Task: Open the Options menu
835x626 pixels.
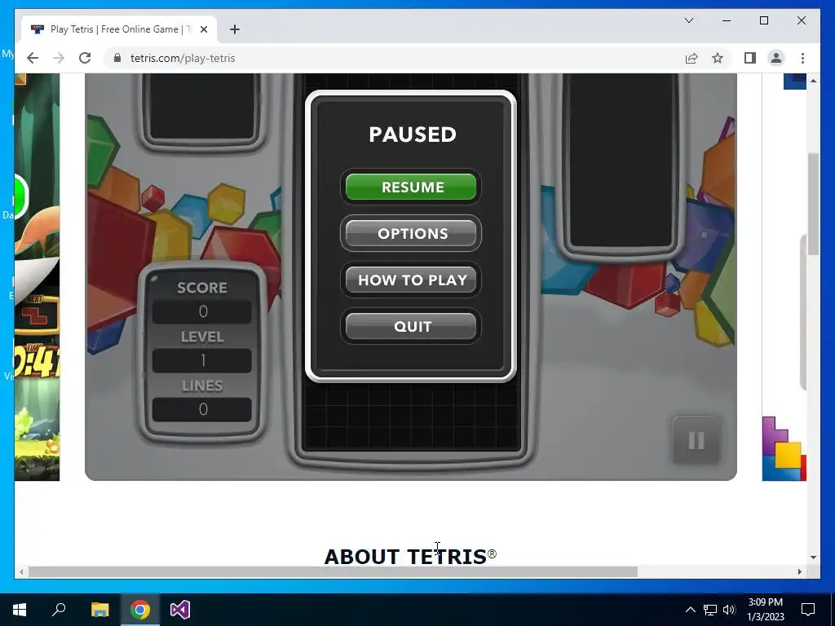Action: [x=411, y=233]
